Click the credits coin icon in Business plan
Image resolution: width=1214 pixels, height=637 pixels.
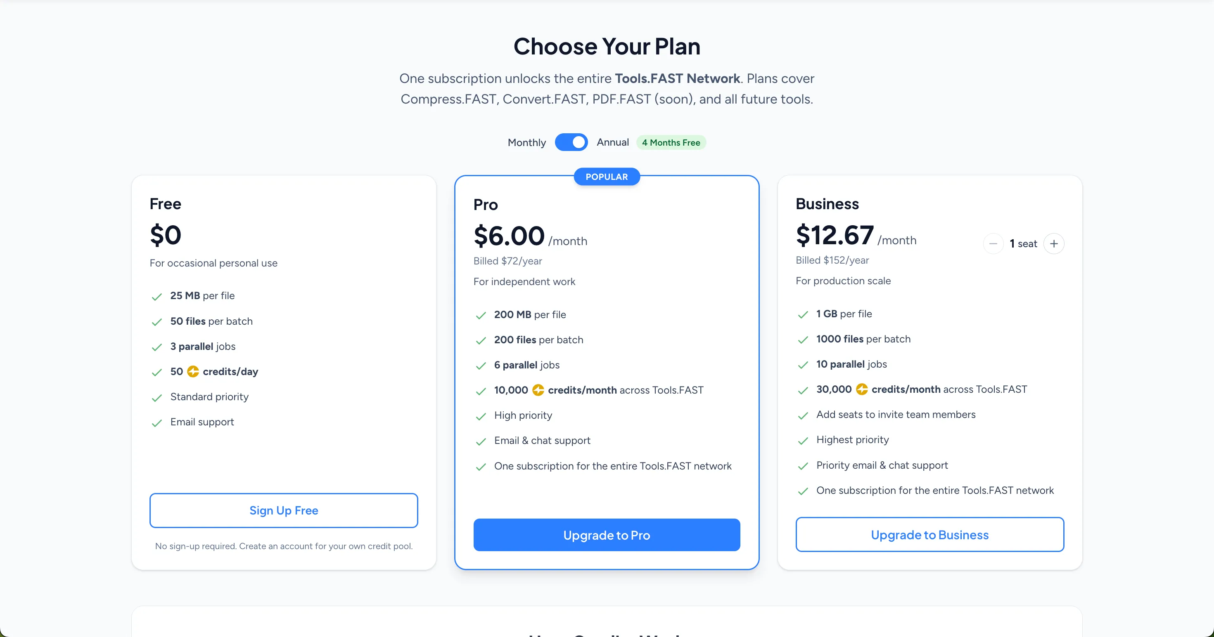click(x=861, y=389)
